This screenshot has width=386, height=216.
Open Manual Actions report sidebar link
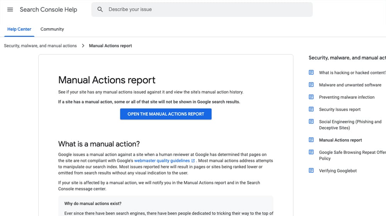[x=340, y=140]
